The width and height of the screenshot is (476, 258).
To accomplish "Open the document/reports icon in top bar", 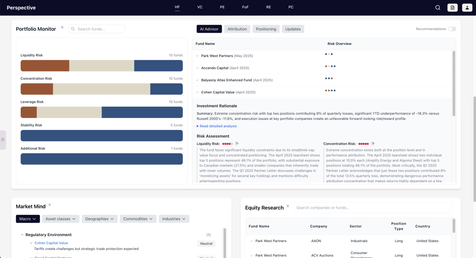I will [452, 8].
